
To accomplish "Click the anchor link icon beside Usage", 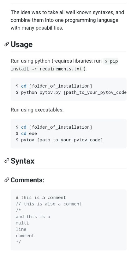I will click(7, 44).
